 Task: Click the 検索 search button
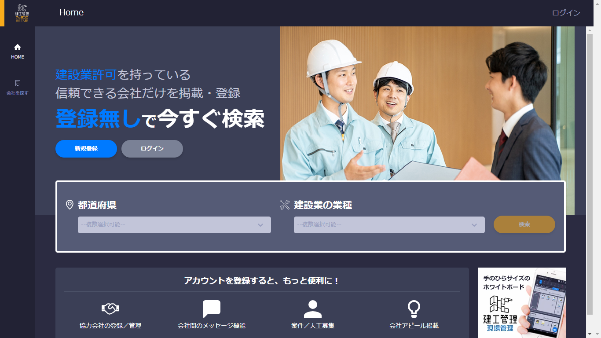524,224
